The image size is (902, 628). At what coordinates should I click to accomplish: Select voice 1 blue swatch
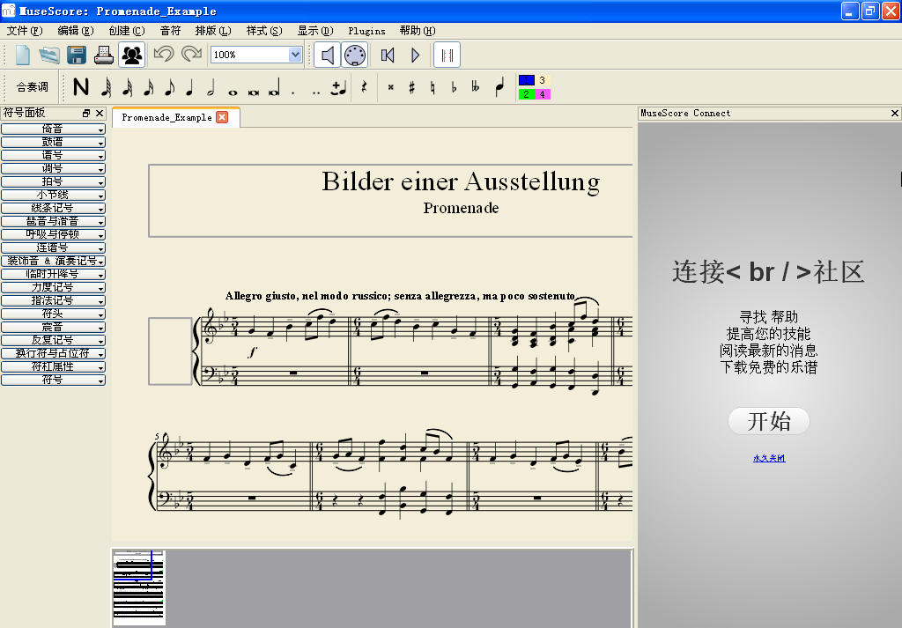(527, 80)
